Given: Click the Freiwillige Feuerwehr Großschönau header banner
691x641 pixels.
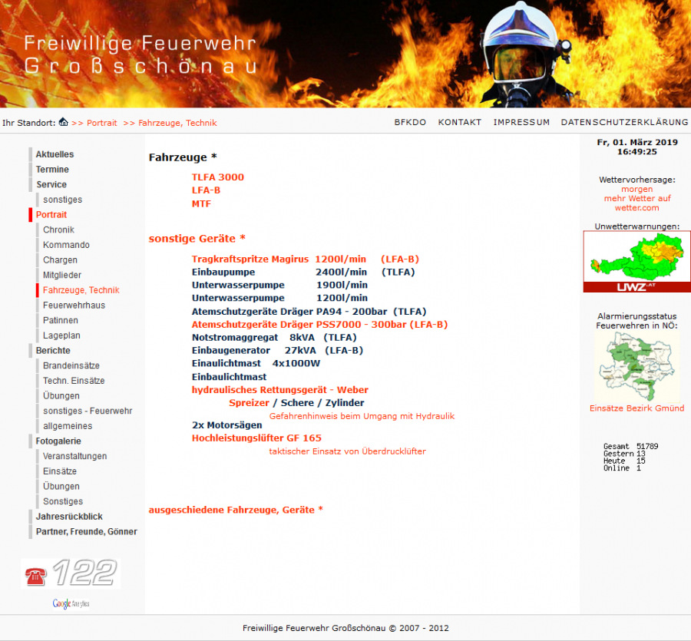Looking at the screenshot, I should pos(345,54).
